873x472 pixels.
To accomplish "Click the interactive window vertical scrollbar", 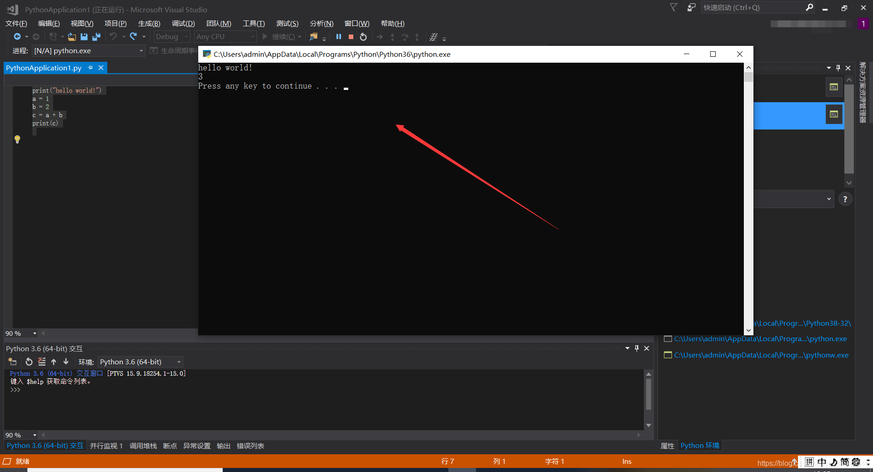I will tap(648, 394).
